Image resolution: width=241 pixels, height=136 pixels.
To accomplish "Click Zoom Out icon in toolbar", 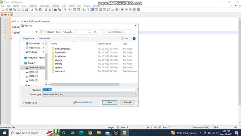I will point(69,10).
